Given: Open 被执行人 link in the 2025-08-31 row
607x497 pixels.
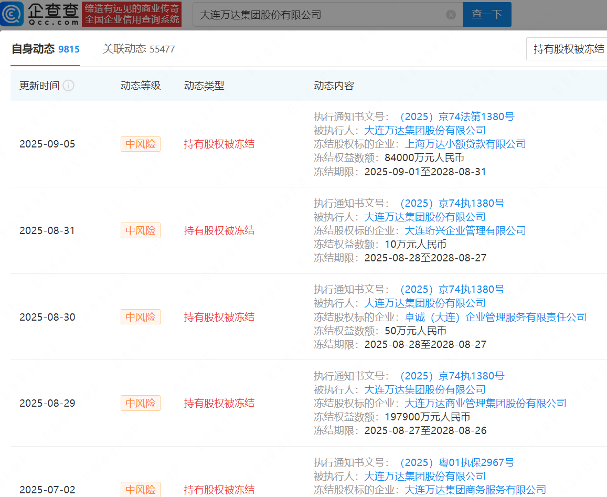Looking at the screenshot, I should pos(424,217).
